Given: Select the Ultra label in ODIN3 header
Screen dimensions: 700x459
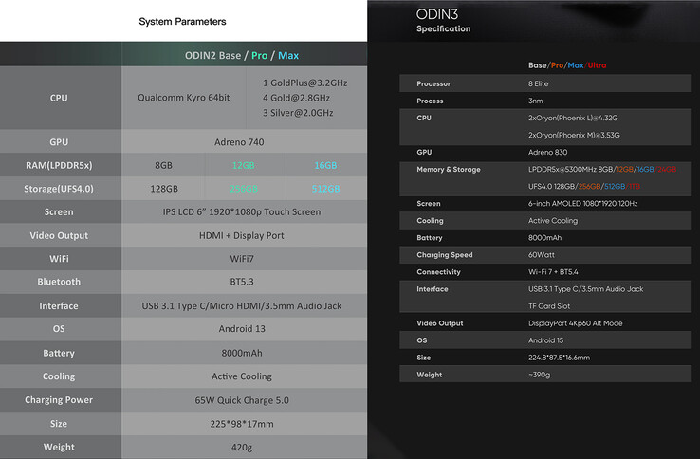Looking at the screenshot, I should (x=598, y=65).
